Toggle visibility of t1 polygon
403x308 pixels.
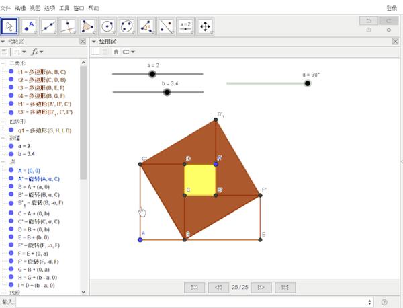[11, 71]
